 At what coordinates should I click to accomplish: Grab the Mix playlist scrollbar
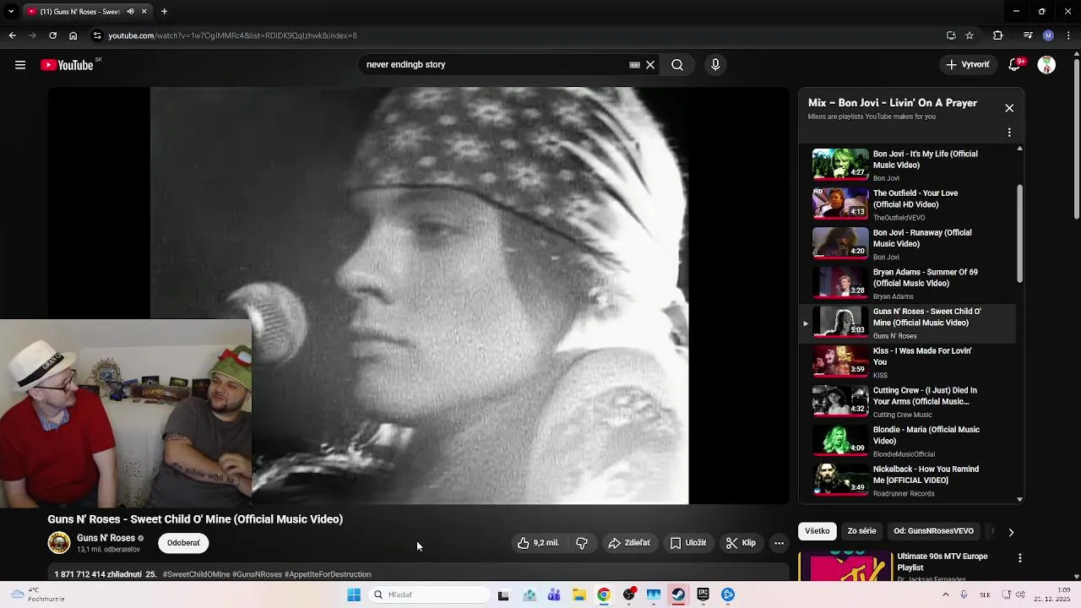click(1019, 234)
